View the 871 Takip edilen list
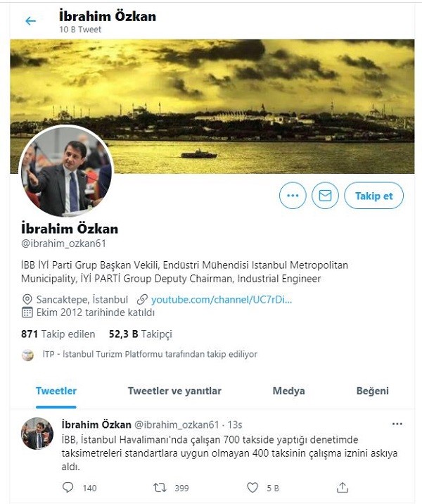Screen dimensions: 422x504 coord(58,334)
